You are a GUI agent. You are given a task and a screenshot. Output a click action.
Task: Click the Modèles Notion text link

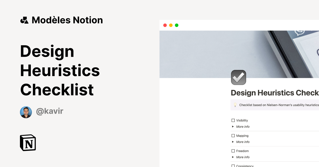click(x=67, y=20)
